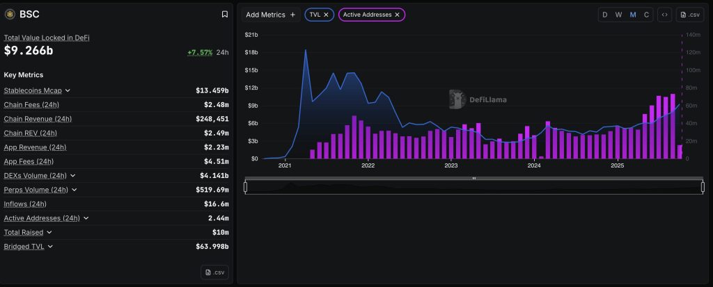The height and width of the screenshot is (287, 713).
Task: Click the bookmark icon next to BSC
Action: [224, 14]
